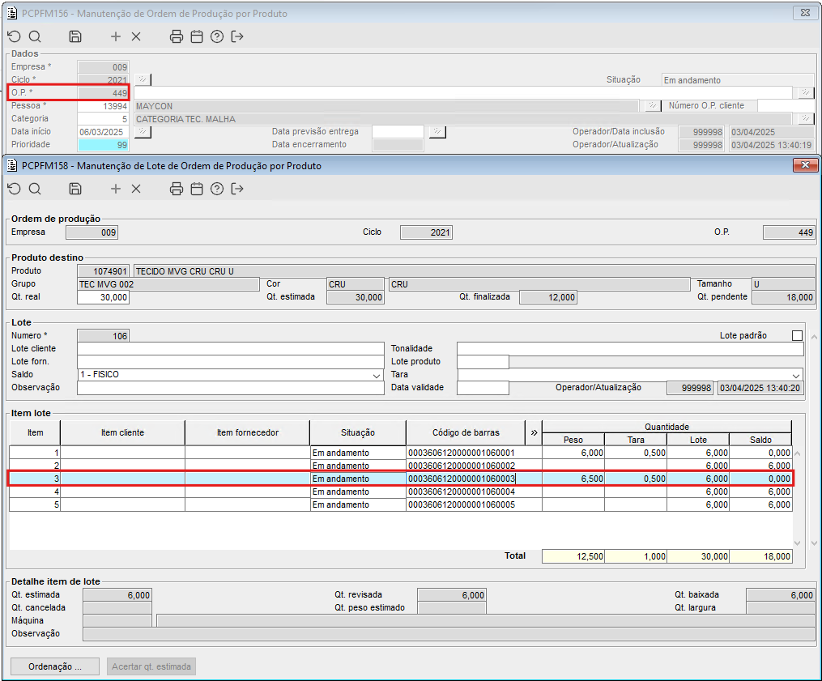Click the refresh icon in PCPFM156 window toolbar

click(x=14, y=36)
